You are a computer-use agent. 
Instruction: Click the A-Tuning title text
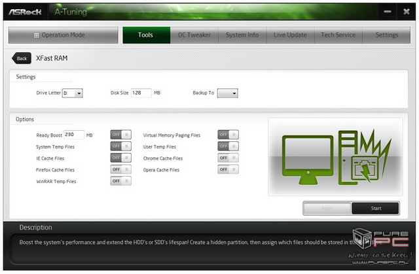pos(71,12)
